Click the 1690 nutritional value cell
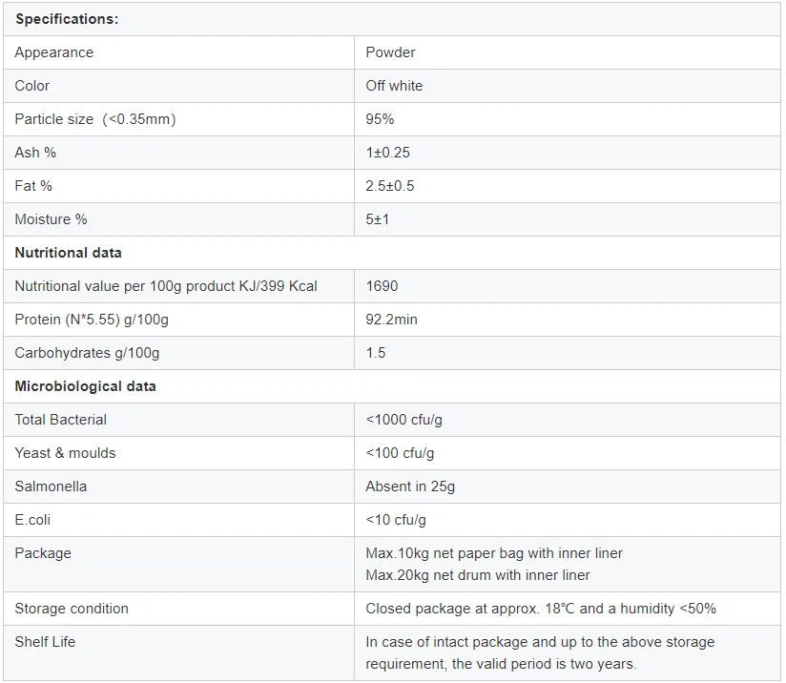The width and height of the screenshot is (786, 683). [382, 286]
